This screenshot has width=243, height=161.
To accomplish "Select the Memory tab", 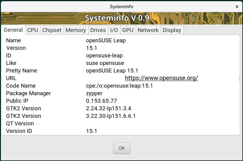I will pos(75,30).
